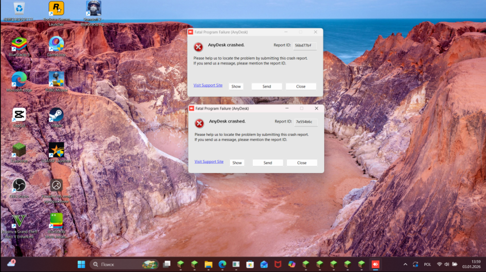Click the OBS Studio desktop icon

point(19,188)
